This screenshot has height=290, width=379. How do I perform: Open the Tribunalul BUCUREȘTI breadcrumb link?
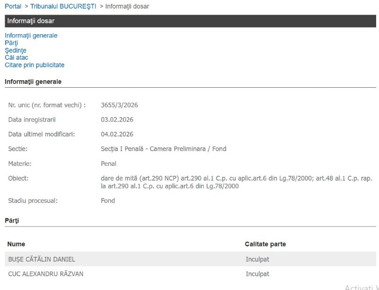coord(63,6)
